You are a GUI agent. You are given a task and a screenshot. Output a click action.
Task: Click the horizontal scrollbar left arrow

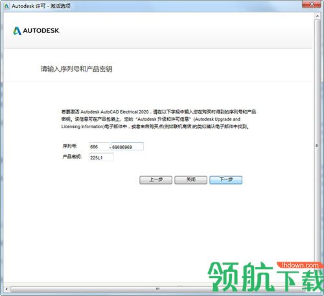pyautogui.click(x=6, y=289)
